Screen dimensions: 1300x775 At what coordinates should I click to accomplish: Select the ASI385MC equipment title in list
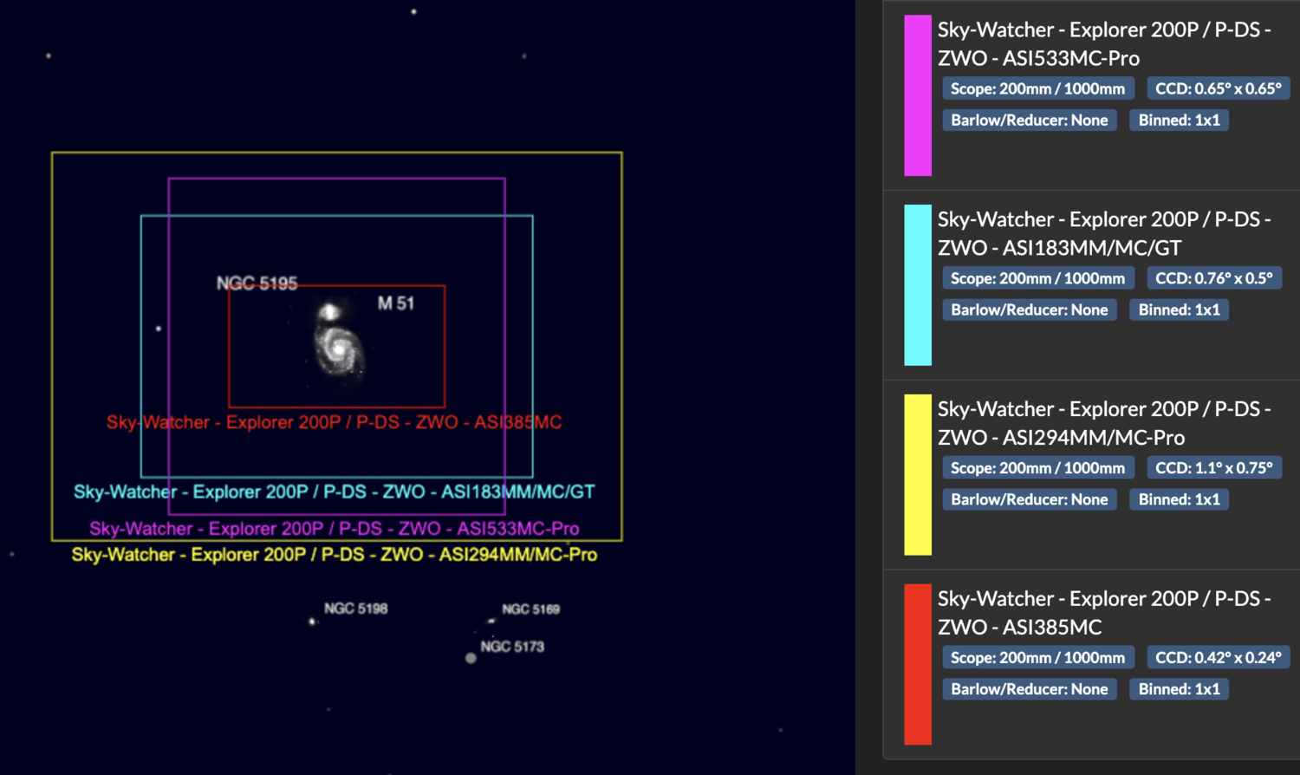pyautogui.click(x=1104, y=613)
